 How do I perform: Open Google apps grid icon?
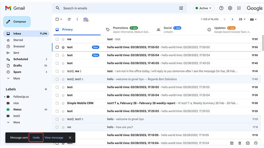tap(239, 8)
